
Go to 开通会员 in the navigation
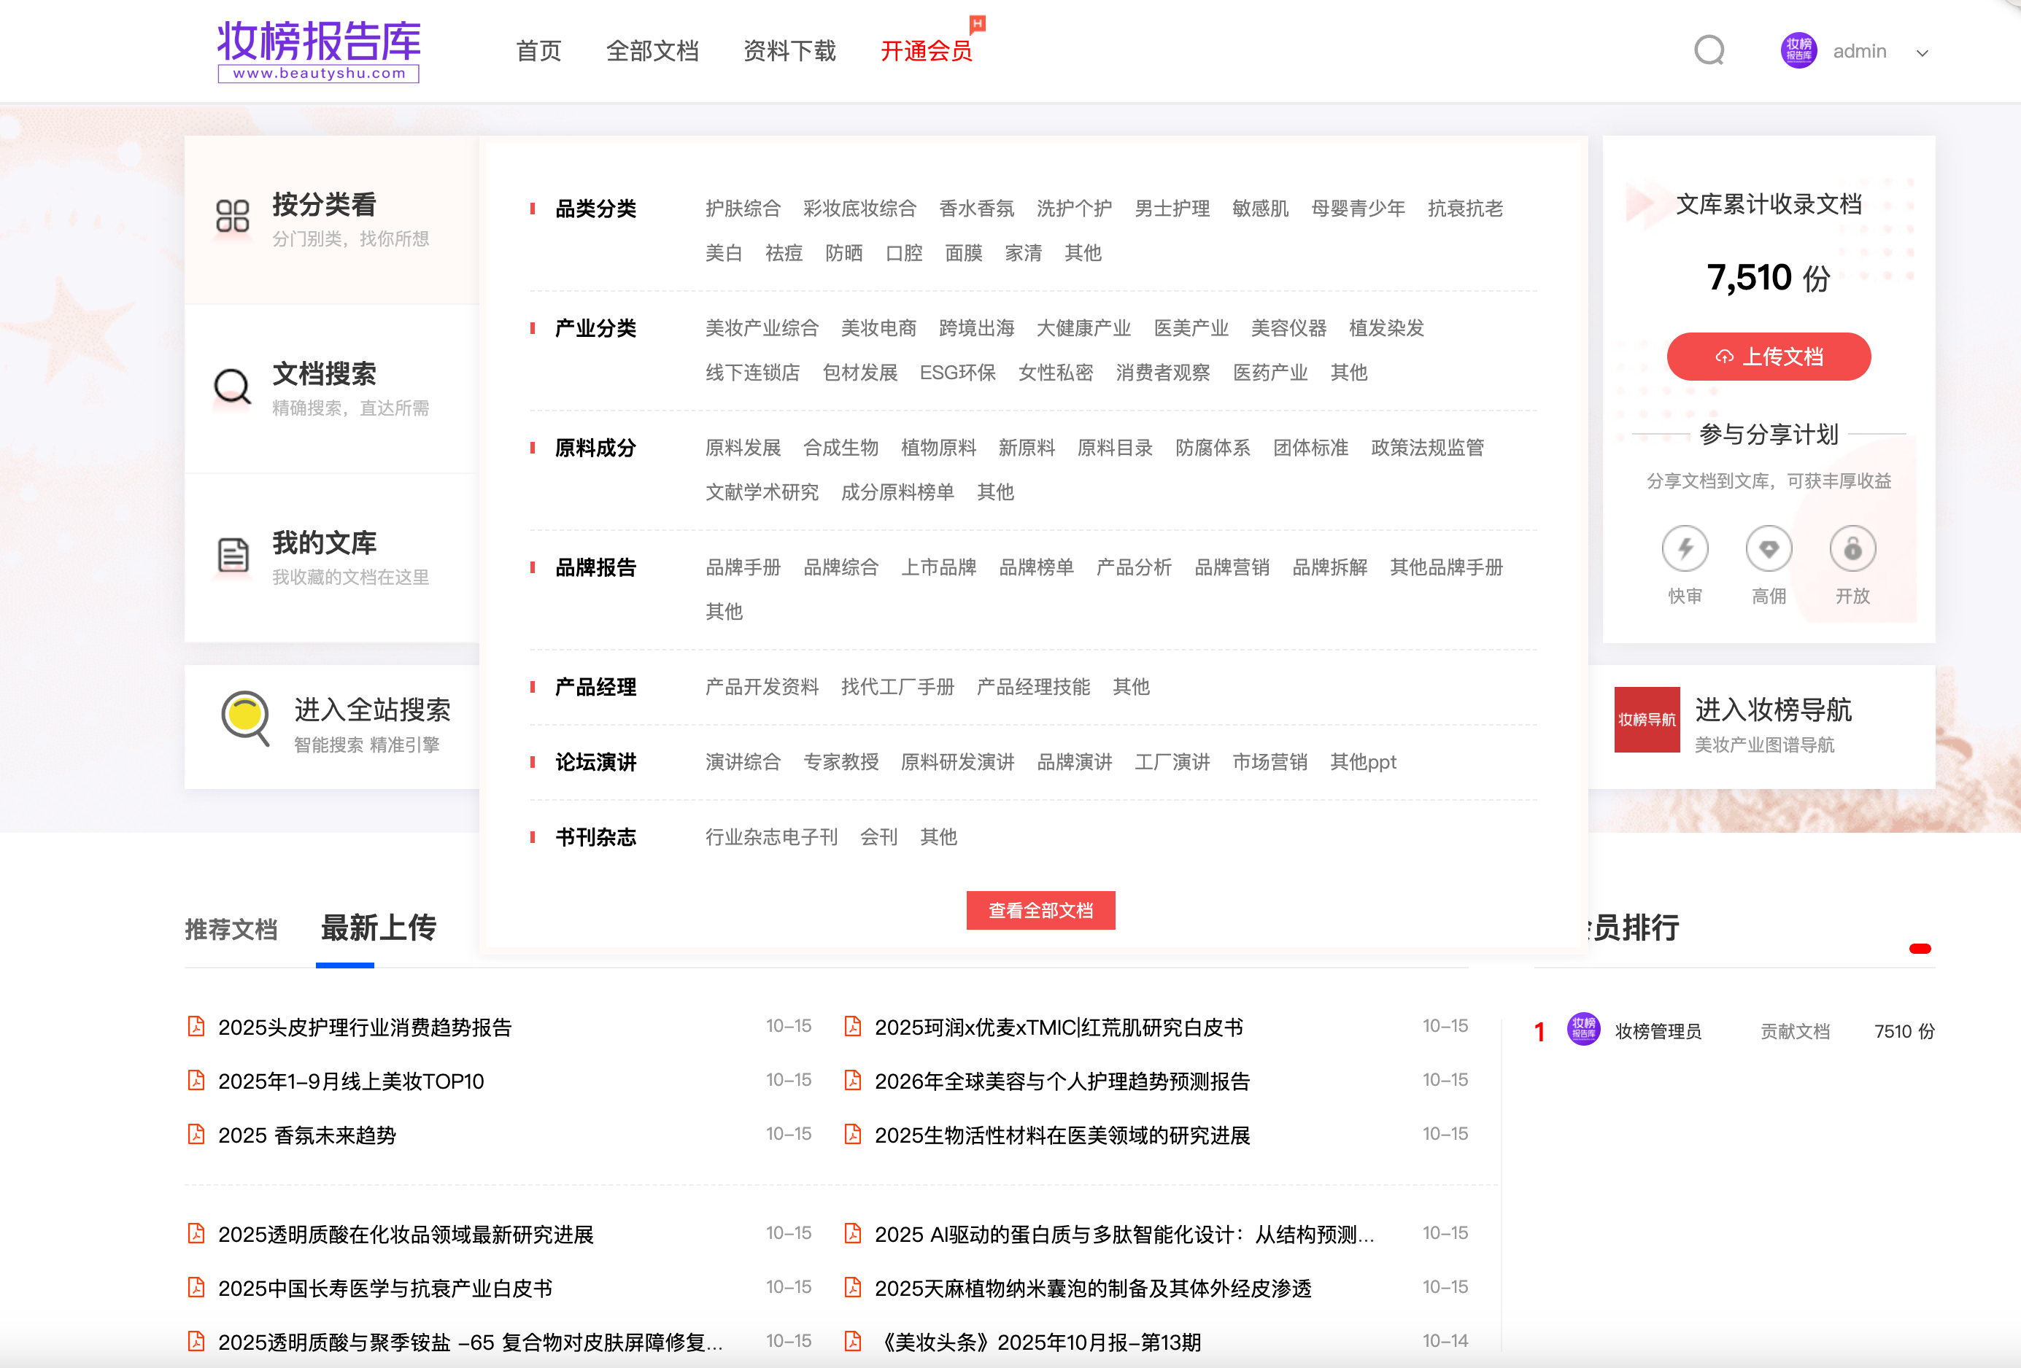click(926, 50)
